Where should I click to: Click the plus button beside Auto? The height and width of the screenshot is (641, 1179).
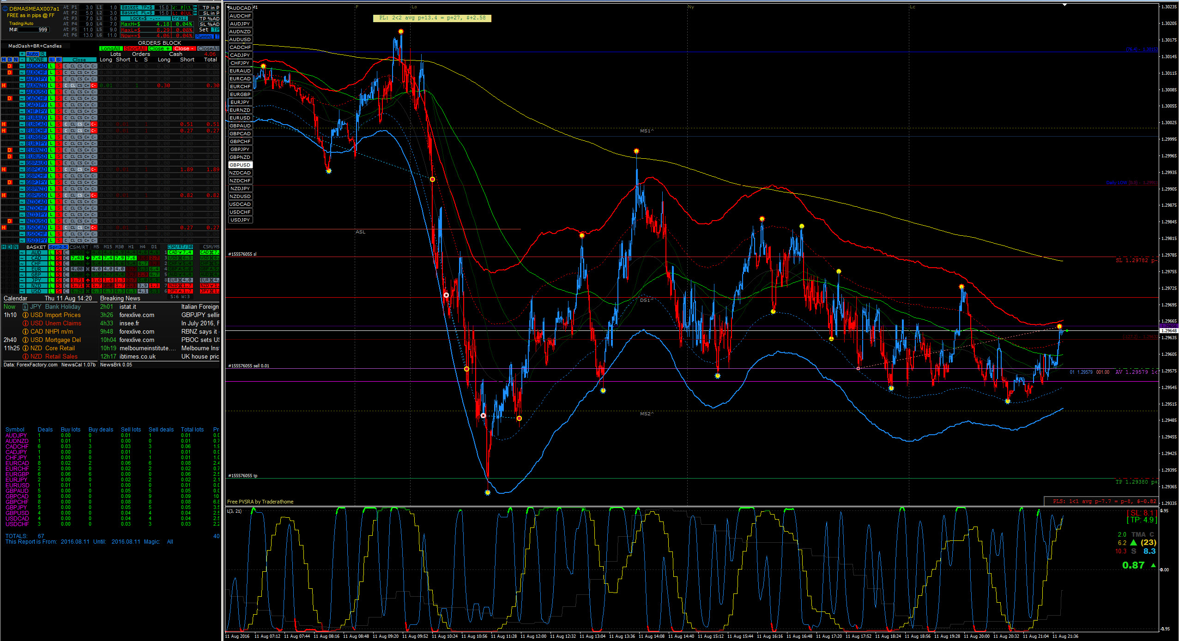[x=22, y=54]
